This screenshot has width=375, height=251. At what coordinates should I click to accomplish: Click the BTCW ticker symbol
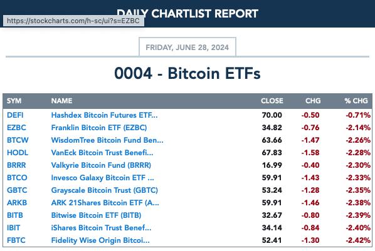18,140
